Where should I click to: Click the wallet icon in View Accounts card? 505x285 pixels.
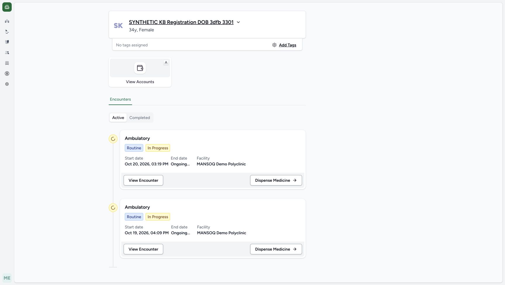[140, 68]
